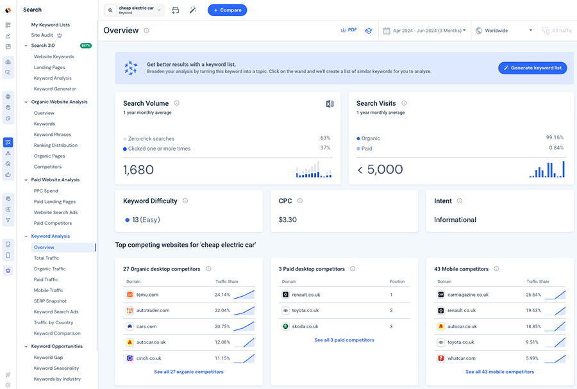
Task: Show info for Paid desktop competitors
Action: [x=353, y=269]
